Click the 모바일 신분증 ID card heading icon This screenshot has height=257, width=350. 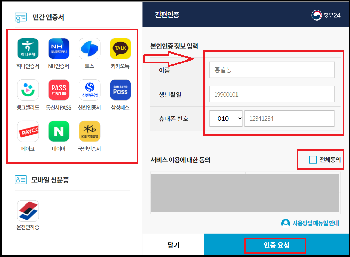click(x=21, y=180)
